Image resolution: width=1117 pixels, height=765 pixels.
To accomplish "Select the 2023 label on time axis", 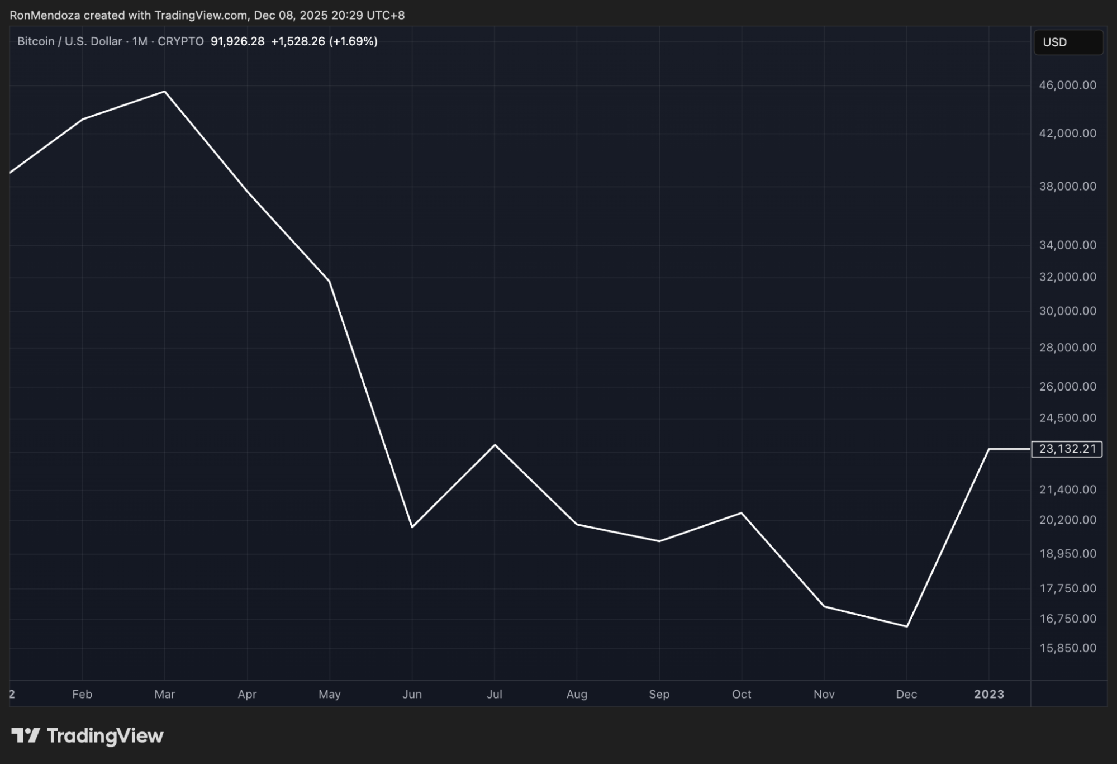I will [988, 694].
